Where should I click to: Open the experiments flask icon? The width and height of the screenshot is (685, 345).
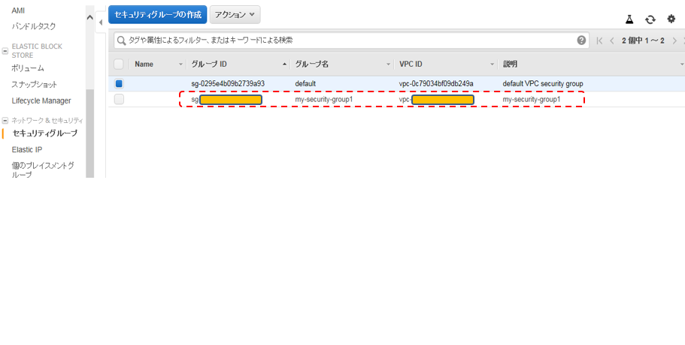(x=629, y=19)
